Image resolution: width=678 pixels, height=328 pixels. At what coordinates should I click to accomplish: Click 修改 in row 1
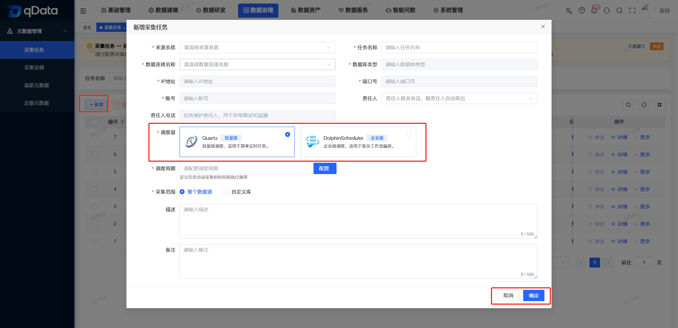(x=597, y=241)
